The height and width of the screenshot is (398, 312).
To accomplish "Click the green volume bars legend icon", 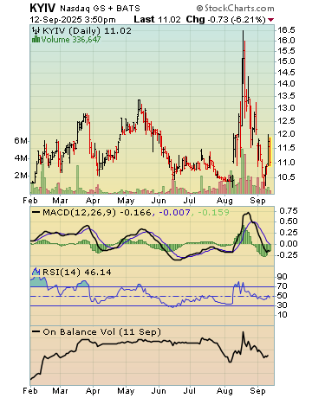I will [x=36, y=39].
